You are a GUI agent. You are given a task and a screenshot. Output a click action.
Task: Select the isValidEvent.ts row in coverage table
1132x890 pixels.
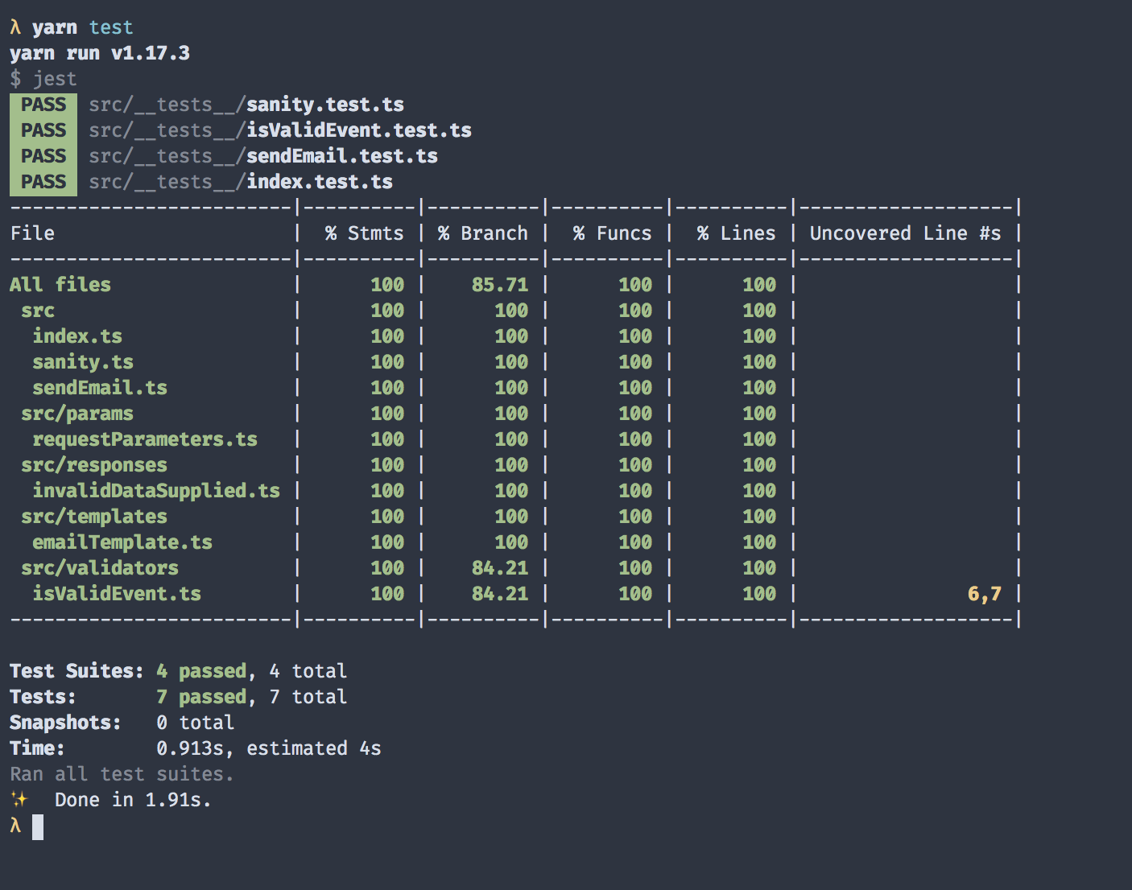[x=117, y=594]
